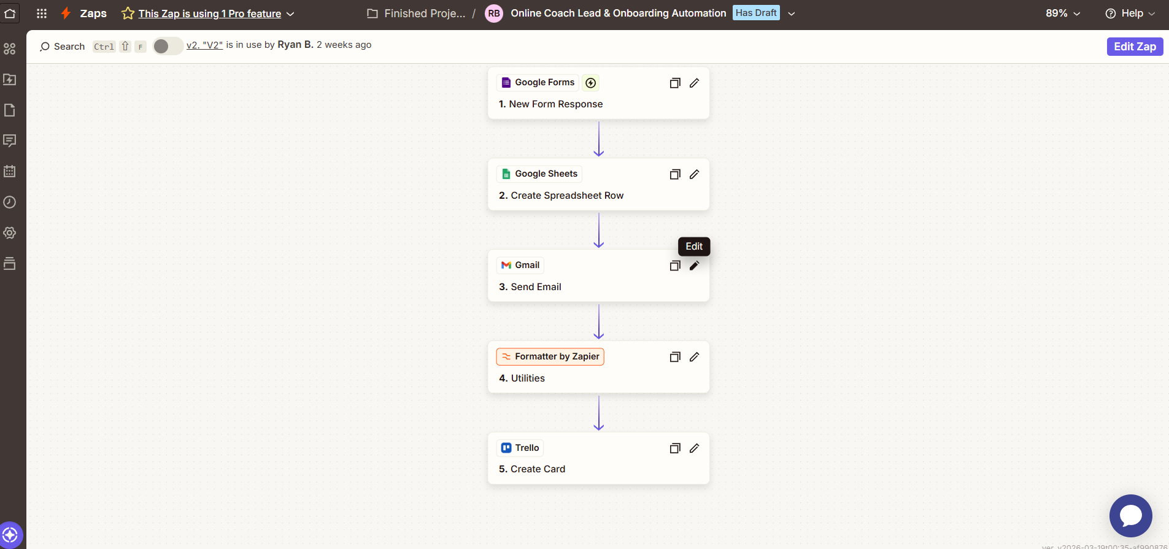Open the comments sidebar icon
Screen dimensions: 1169x549
click(x=10, y=140)
